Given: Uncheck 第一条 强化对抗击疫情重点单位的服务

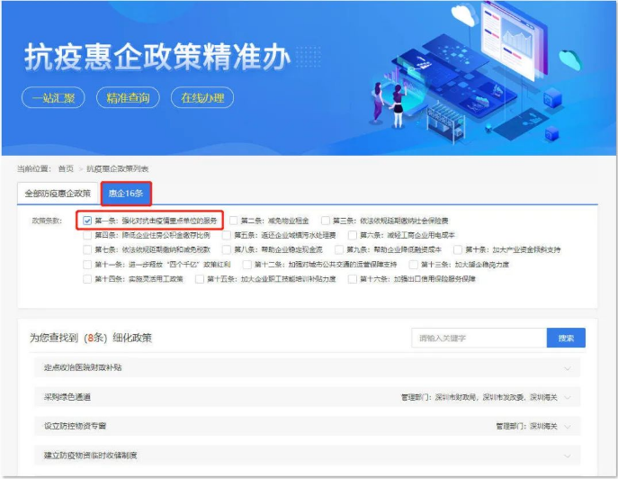Looking at the screenshot, I should [x=87, y=220].
